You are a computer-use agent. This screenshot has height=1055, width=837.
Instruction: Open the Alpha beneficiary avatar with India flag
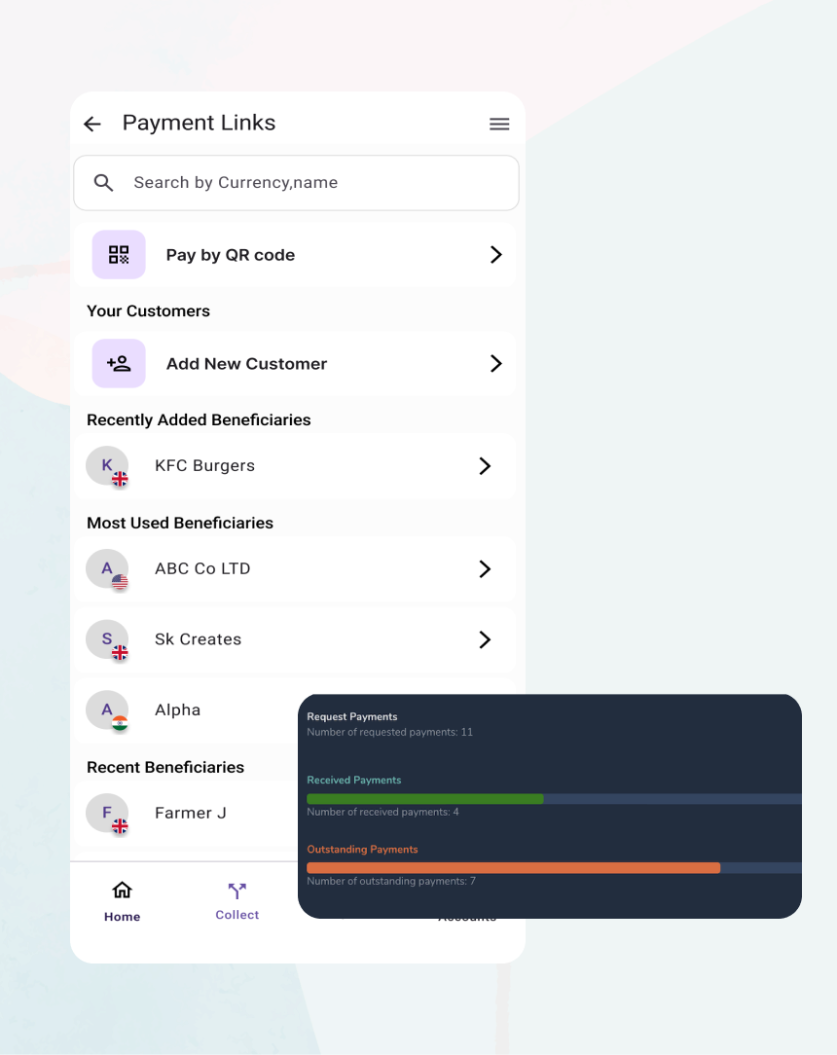pos(108,710)
